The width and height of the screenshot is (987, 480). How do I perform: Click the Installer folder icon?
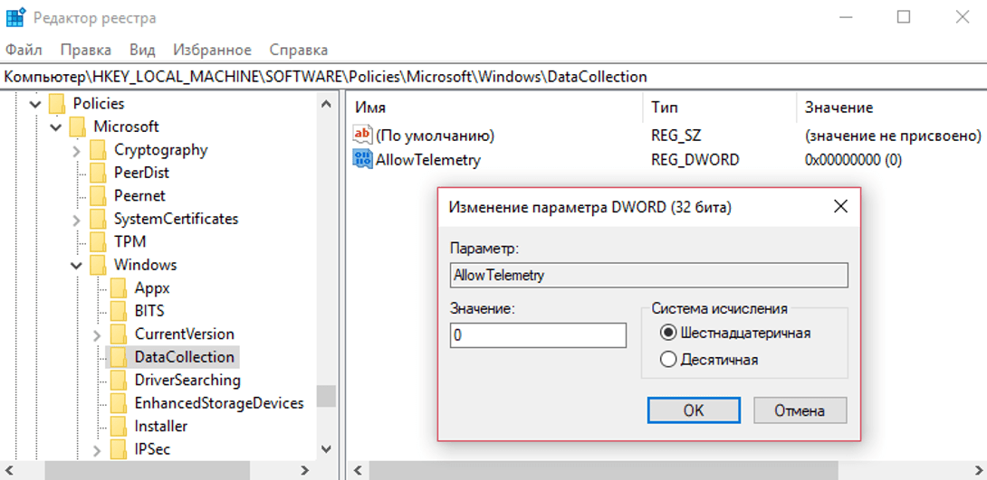tap(119, 426)
